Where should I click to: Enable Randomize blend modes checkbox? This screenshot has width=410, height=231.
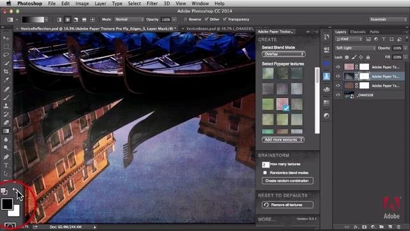(265, 173)
